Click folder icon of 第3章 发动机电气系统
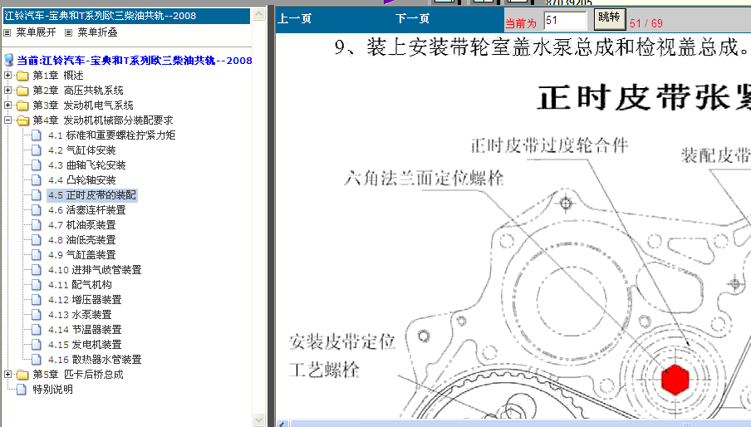Viewport: 751px width, 427px height. click(22, 106)
